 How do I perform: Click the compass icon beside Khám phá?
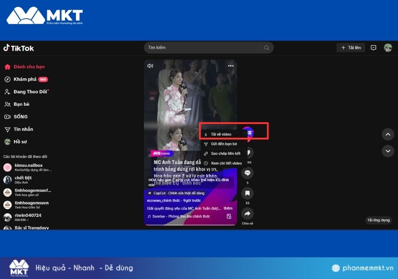pyautogui.click(x=8, y=79)
